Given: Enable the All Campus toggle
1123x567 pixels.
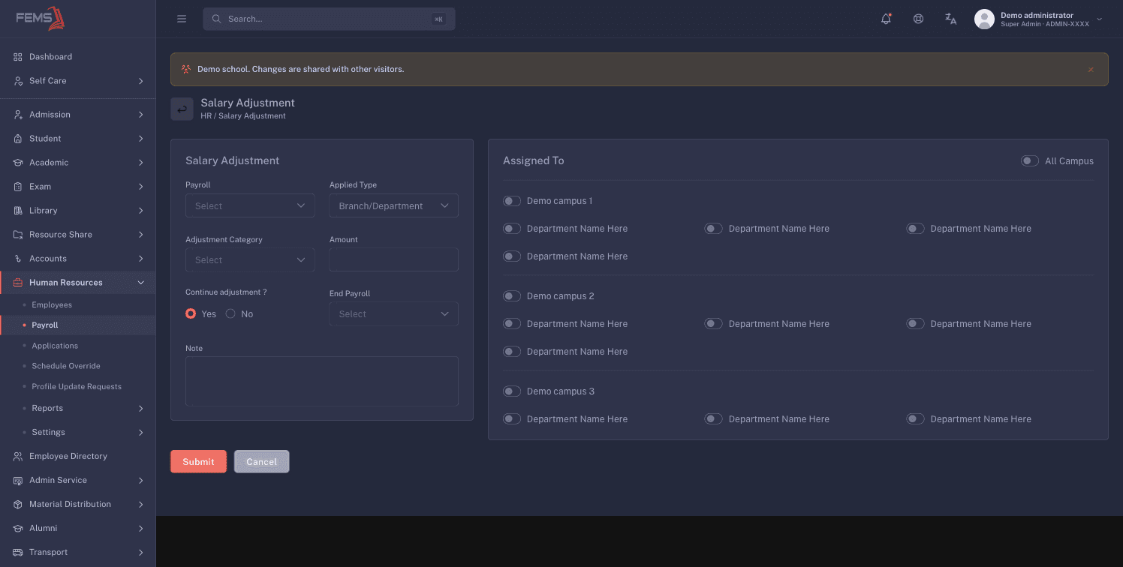Looking at the screenshot, I should (1029, 161).
